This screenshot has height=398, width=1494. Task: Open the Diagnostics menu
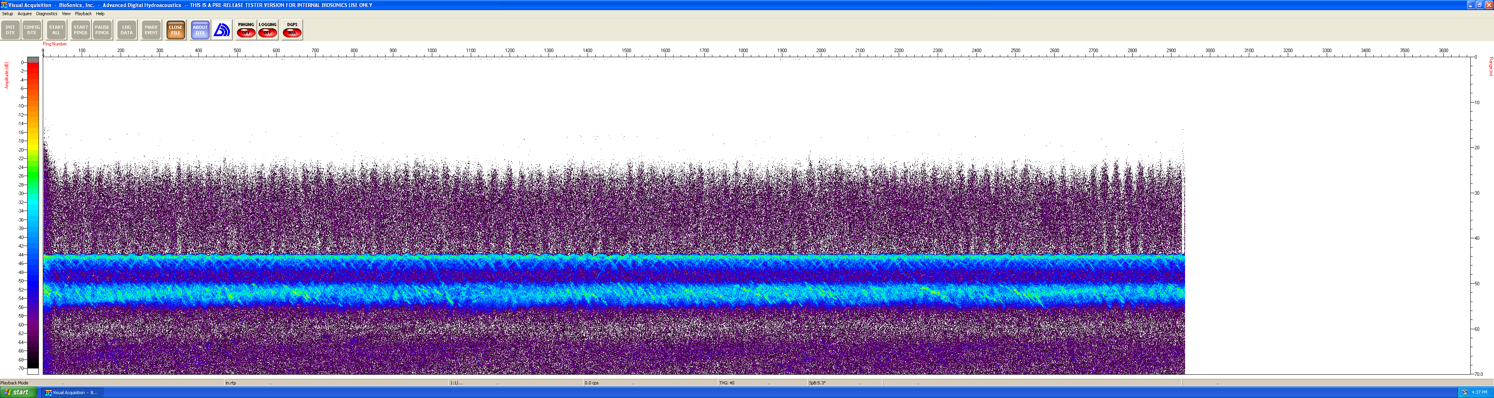click(47, 14)
